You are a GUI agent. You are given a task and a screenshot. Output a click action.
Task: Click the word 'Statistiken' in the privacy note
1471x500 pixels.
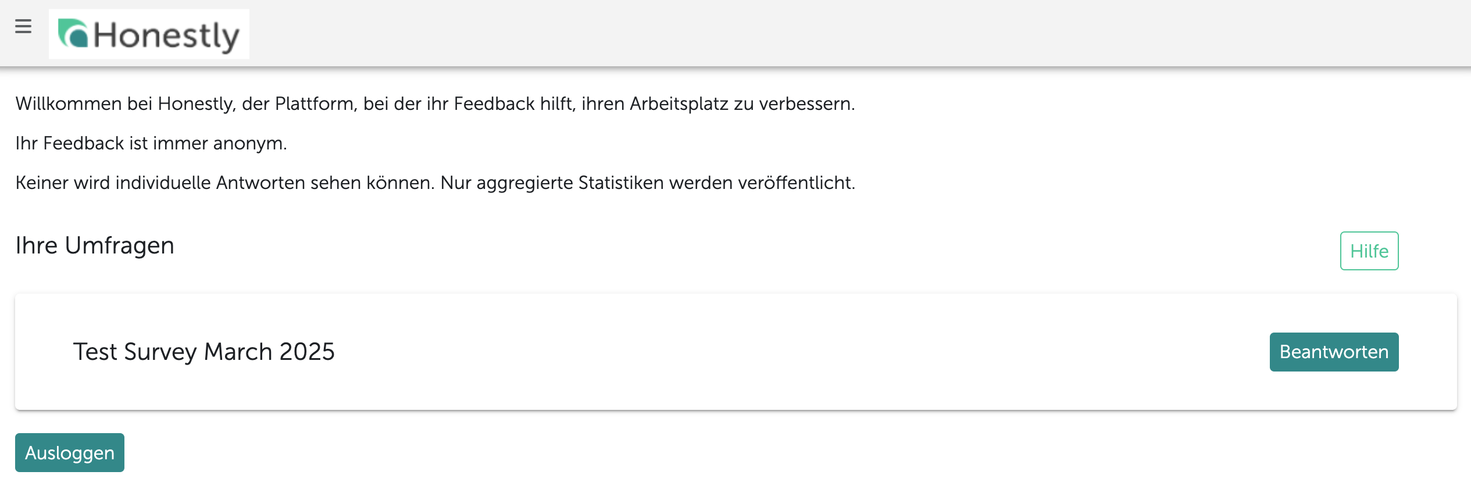pyautogui.click(x=621, y=183)
